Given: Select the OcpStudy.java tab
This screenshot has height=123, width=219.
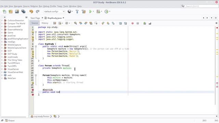Looking at the screenshot, I should 54,18.
